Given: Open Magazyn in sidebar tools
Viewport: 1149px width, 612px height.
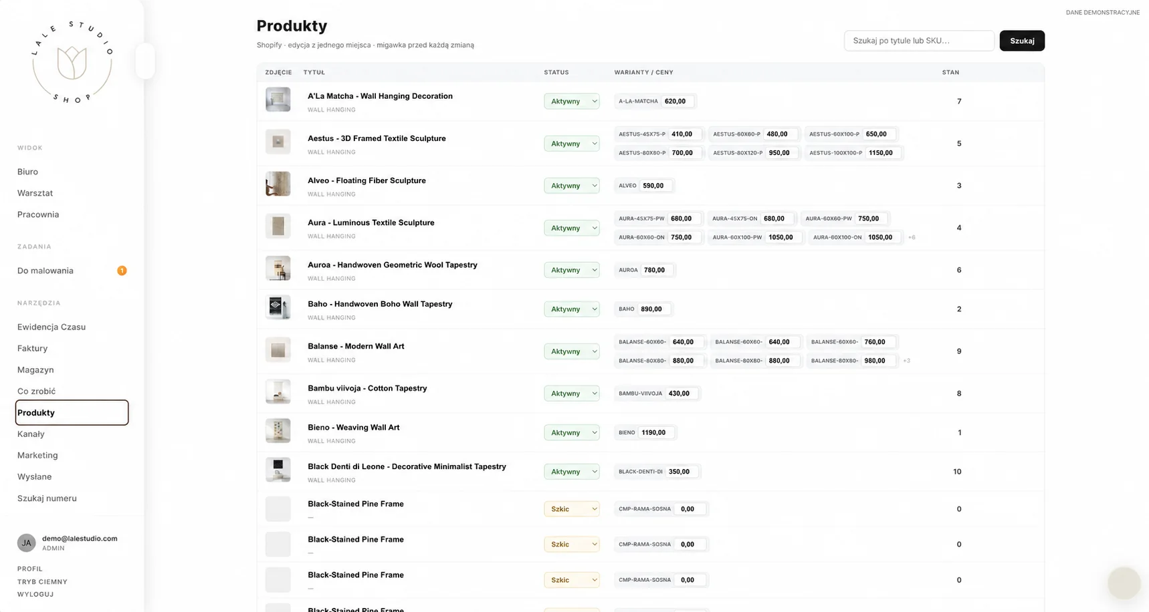Looking at the screenshot, I should click(35, 369).
